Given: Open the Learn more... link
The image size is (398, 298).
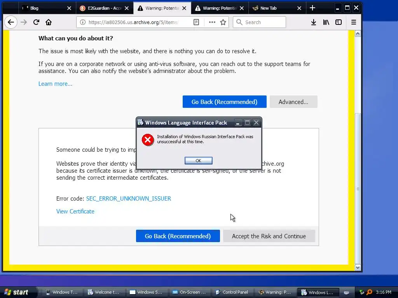Looking at the screenshot, I should 55,84.
